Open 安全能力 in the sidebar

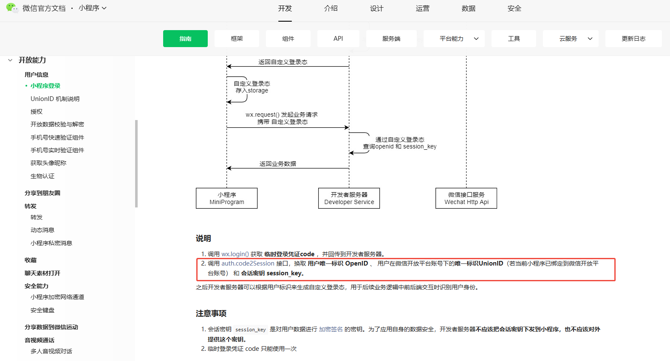click(37, 286)
